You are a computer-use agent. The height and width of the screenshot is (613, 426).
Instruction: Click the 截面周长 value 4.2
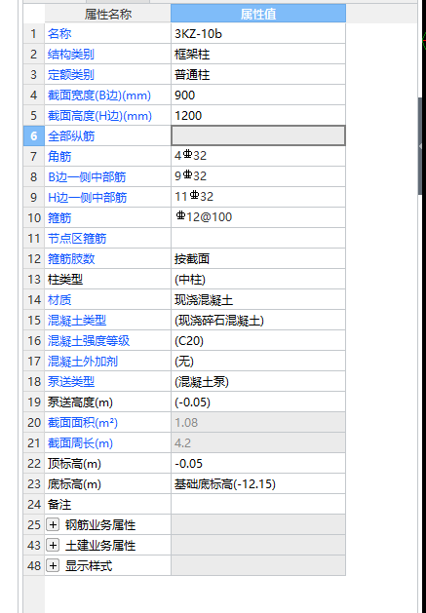coord(182,443)
